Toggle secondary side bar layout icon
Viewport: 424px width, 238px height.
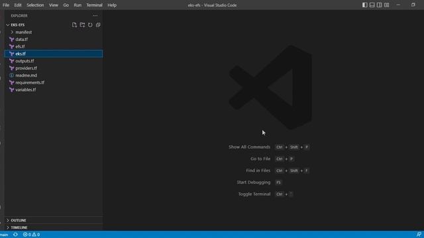click(x=380, y=5)
